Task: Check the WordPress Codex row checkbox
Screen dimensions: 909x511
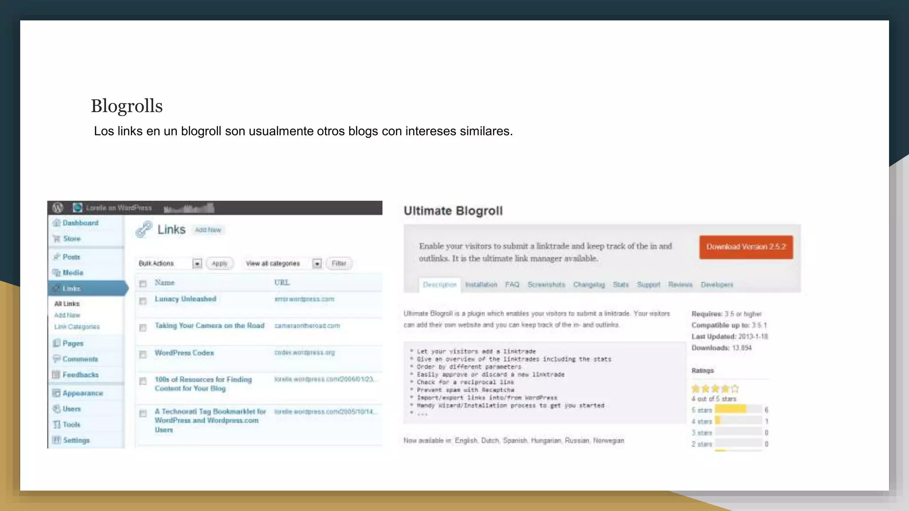Action: tap(143, 354)
